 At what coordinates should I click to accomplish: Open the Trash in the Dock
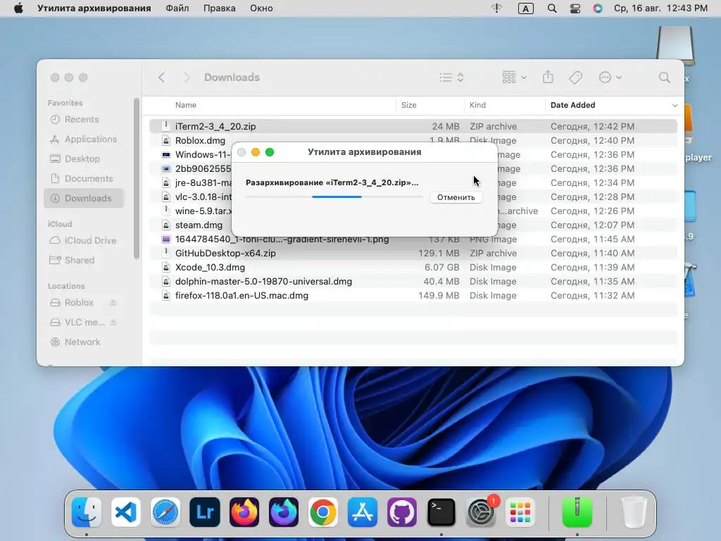click(x=634, y=511)
